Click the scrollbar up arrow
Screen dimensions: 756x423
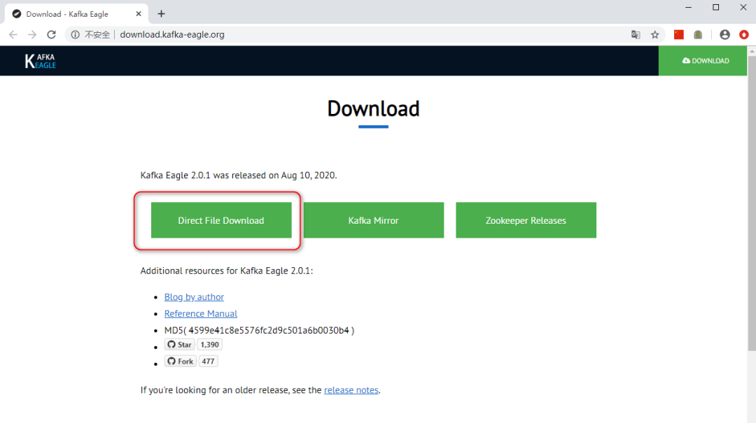pos(752,50)
